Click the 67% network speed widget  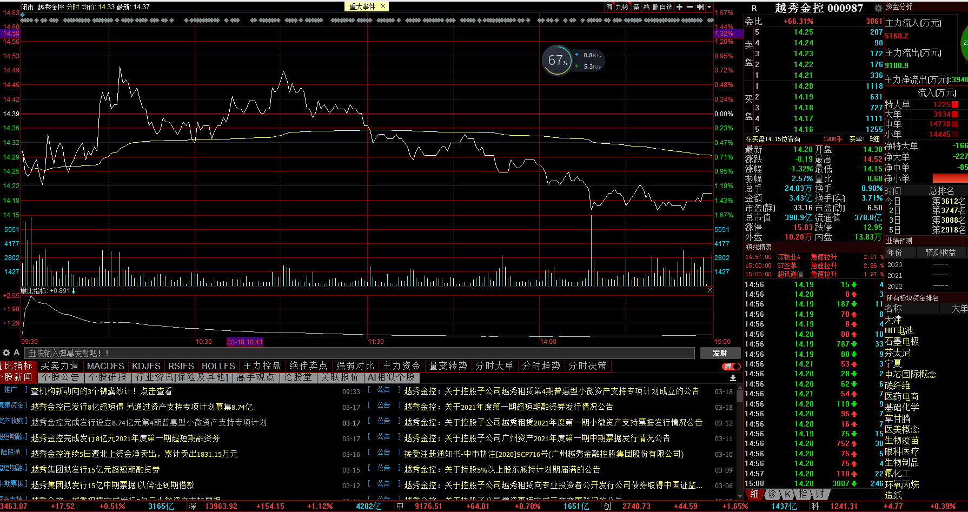(x=573, y=61)
